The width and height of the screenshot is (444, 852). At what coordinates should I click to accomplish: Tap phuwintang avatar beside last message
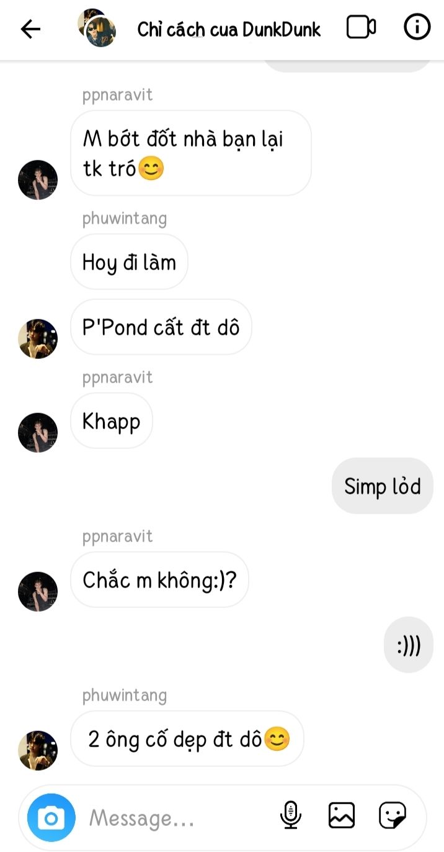[38, 750]
